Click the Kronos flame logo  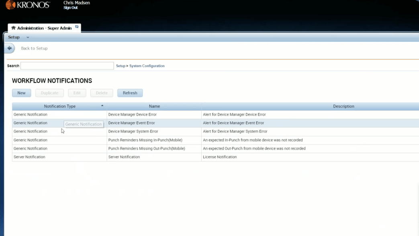[10, 6]
